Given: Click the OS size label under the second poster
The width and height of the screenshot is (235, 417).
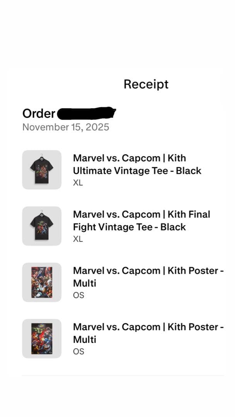Looking at the screenshot, I should click(x=78, y=351).
